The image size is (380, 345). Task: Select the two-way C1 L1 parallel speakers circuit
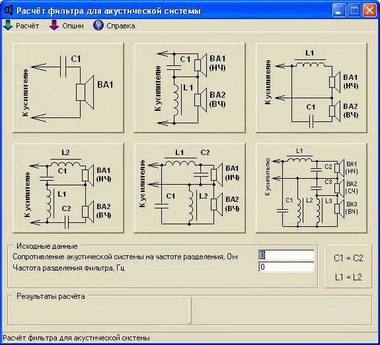[190, 88]
